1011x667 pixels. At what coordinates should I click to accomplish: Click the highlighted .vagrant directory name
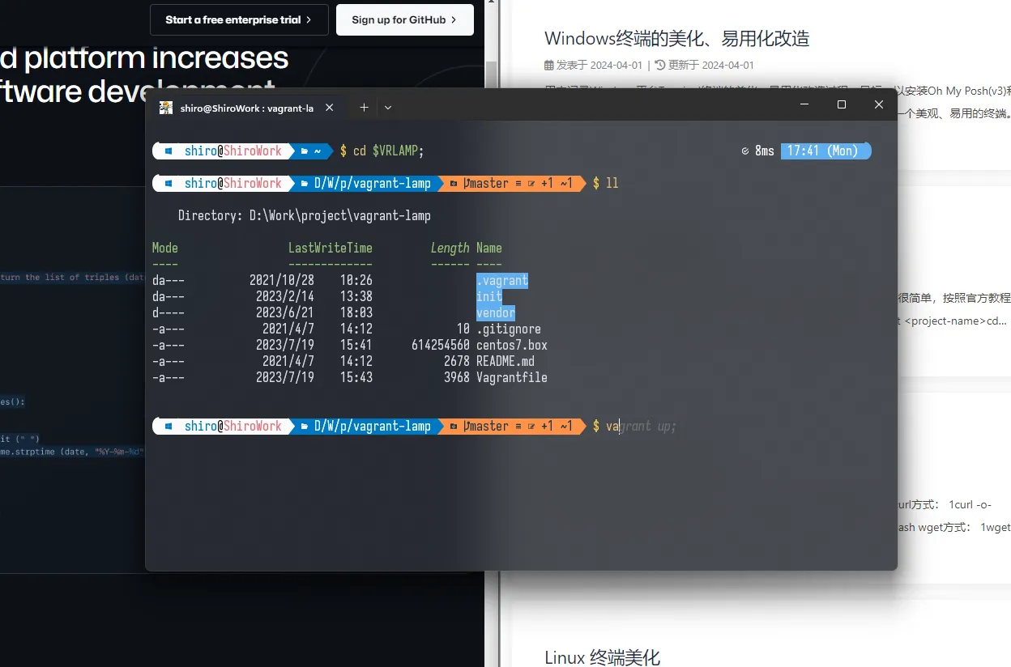pos(502,281)
